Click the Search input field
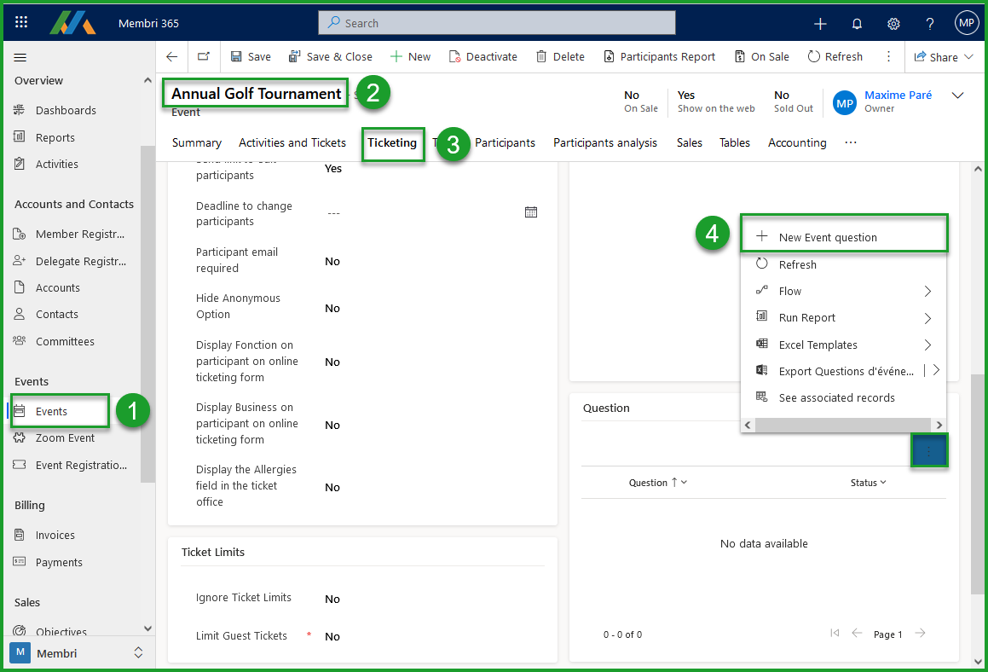 pos(496,22)
